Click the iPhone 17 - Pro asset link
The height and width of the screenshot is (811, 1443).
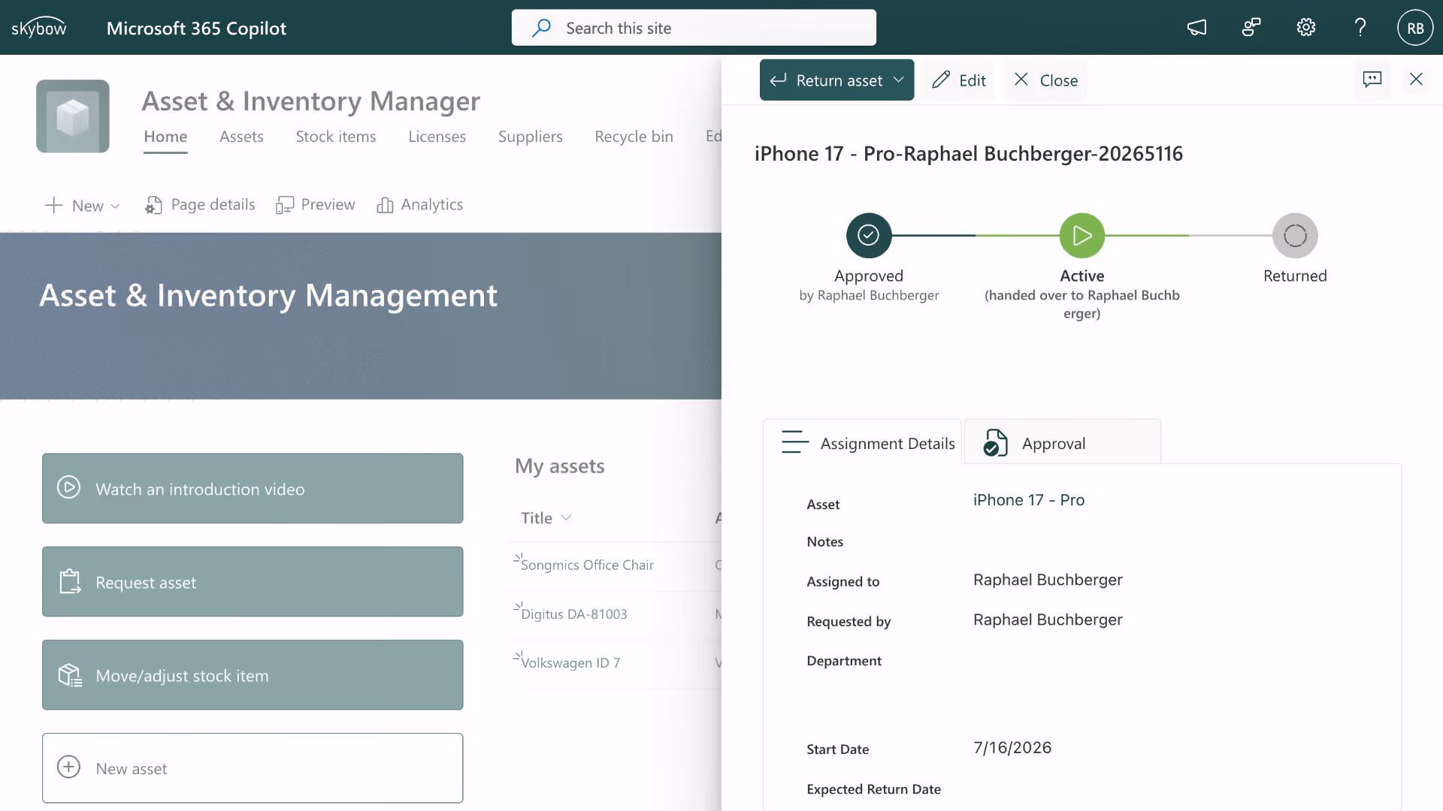pos(1029,500)
